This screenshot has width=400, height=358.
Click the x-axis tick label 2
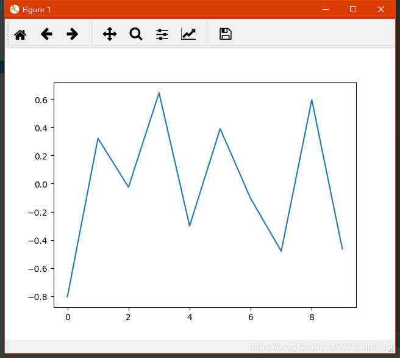[x=128, y=317]
